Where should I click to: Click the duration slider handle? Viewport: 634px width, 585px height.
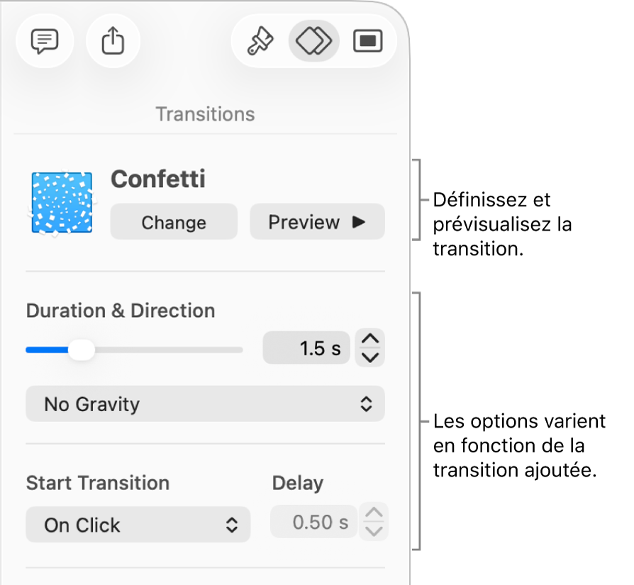tap(83, 350)
